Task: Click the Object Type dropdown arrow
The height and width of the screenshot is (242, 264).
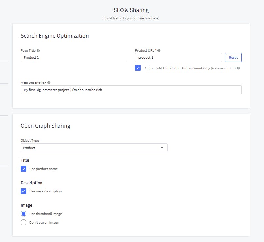Action: pos(162,147)
